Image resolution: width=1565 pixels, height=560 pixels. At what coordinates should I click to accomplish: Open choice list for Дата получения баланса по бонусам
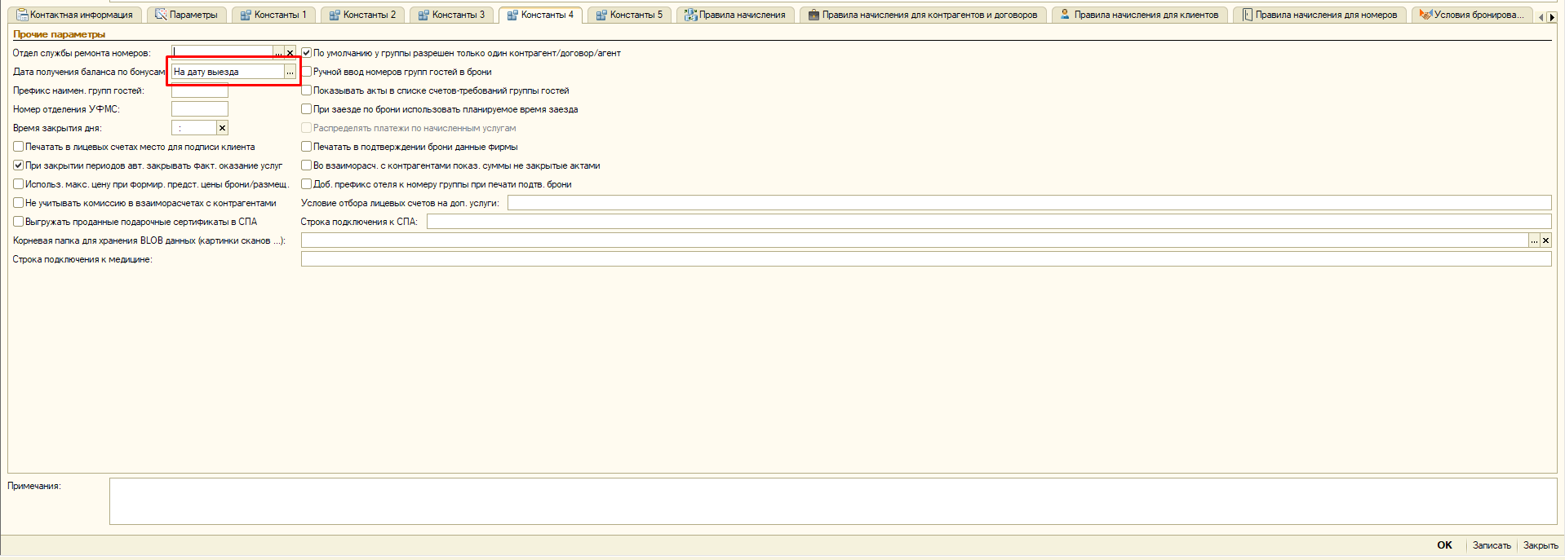[290, 72]
